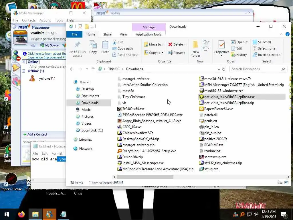Collapse the Online contacts group
The image size is (293, 220).
(24, 62)
